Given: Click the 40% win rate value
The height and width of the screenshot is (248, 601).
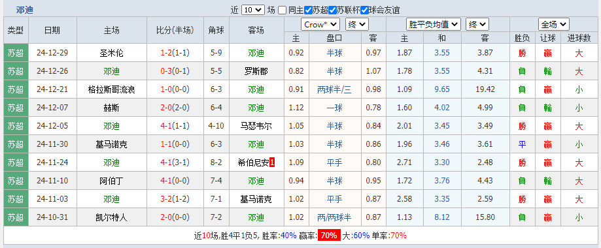Looking at the screenshot, I should tap(288, 236).
